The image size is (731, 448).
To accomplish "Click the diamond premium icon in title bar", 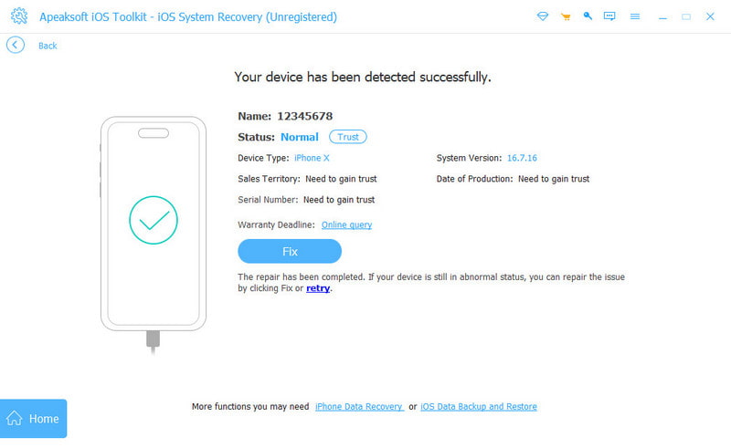I will point(542,16).
